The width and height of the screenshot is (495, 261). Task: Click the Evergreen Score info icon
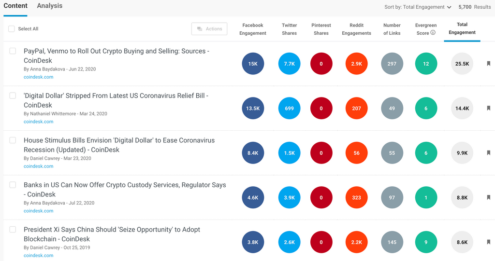pos(433,33)
